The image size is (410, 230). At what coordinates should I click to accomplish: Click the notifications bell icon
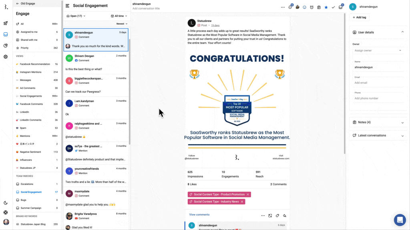click(290, 7)
